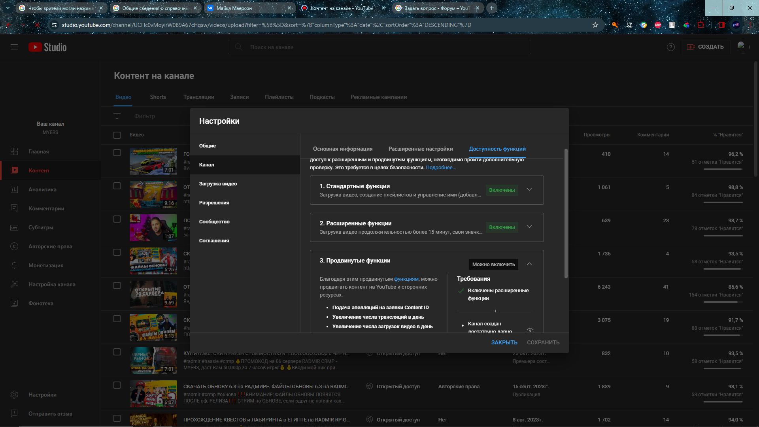
Task: Expand the Расширенные функции chevron
Action: (529, 227)
